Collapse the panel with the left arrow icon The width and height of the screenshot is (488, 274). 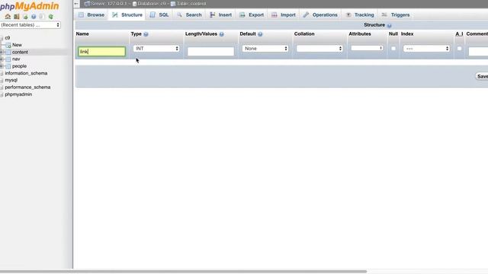76,4
